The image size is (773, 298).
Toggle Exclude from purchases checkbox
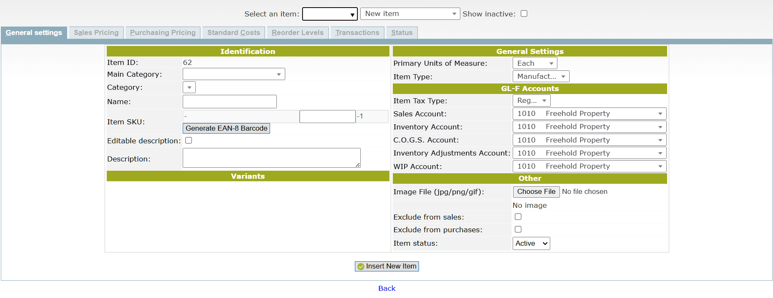[518, 229]
